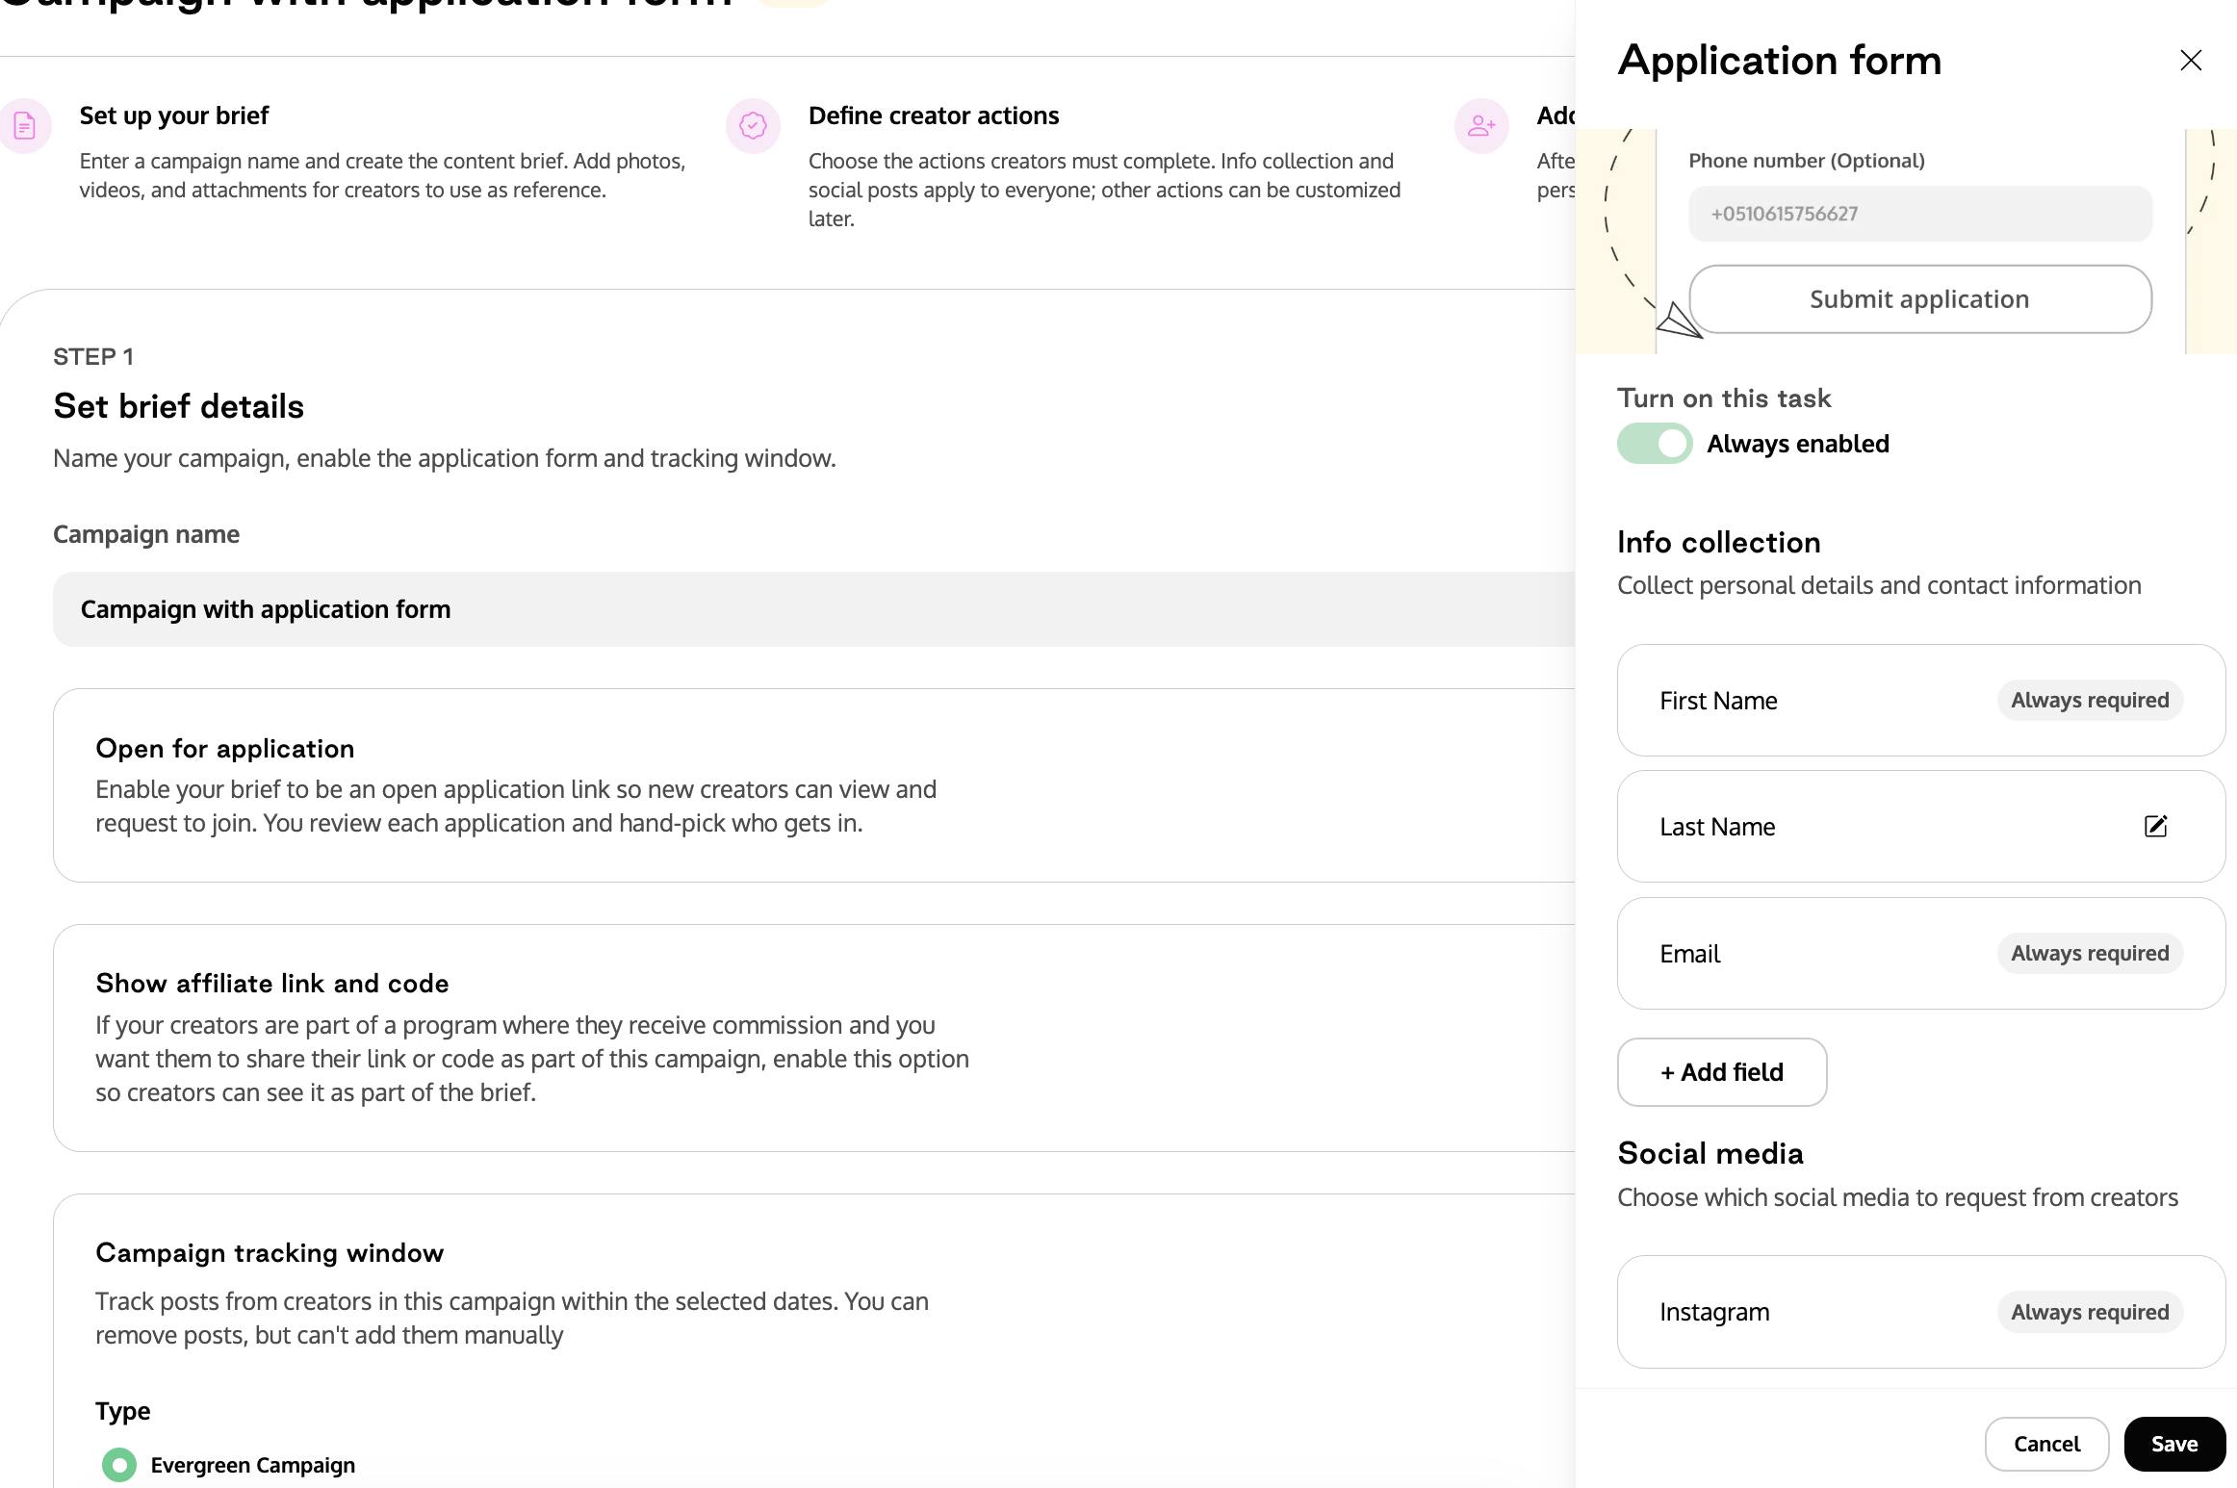Viewport: 2237px width, 1488px height.
Task: Click the + Add field button
Action: pos(1722,1072)
